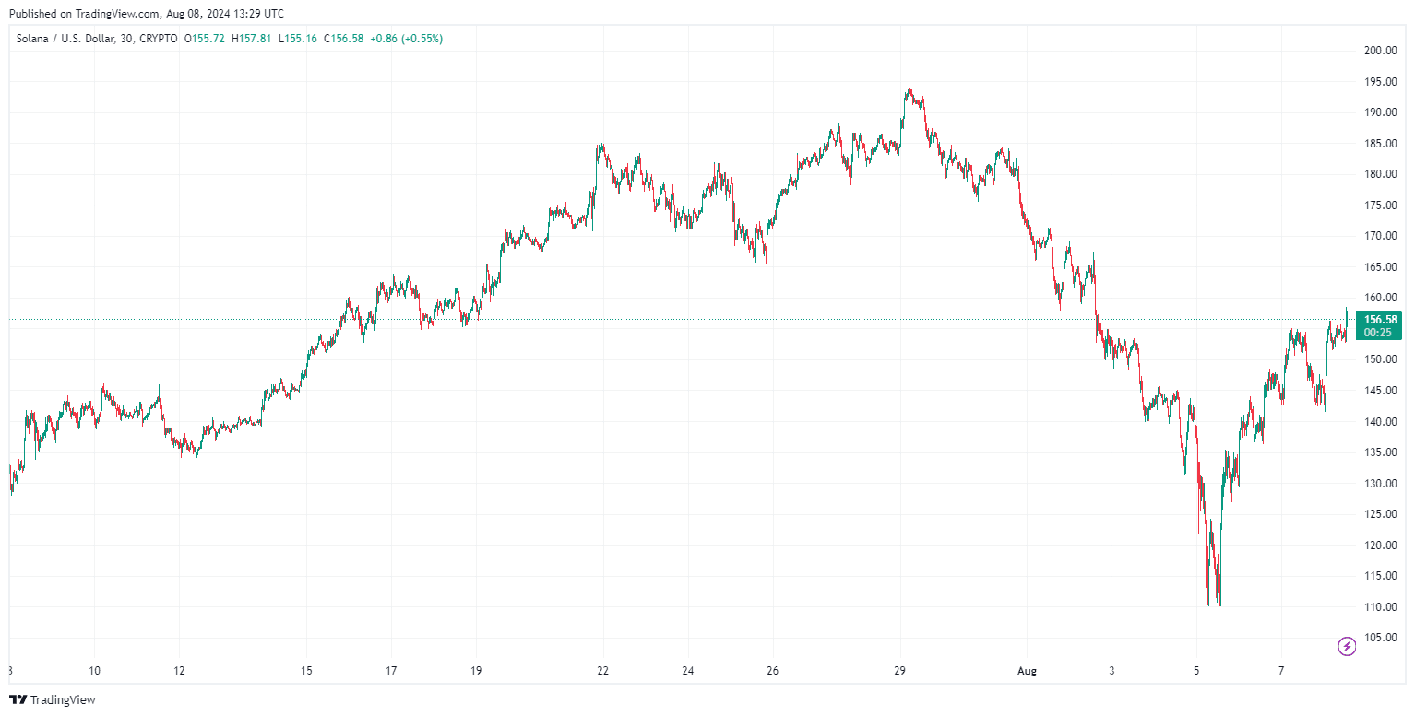The image size is (1415, 716).
Task: Click the Published on TradingView.com header text
Action: pyautogui.click(x=146, y=14)
